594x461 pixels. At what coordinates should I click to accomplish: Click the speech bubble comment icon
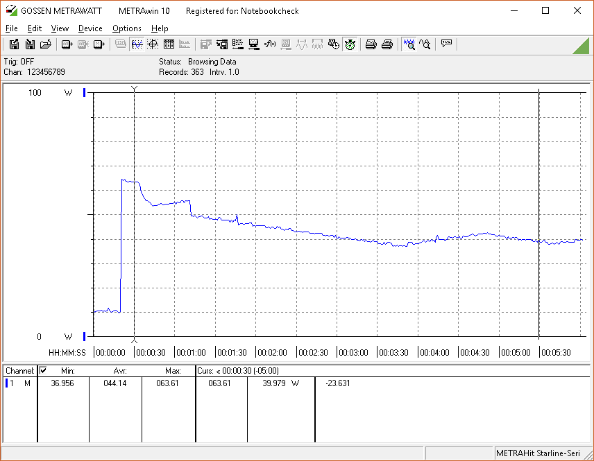tap(446, 44)
